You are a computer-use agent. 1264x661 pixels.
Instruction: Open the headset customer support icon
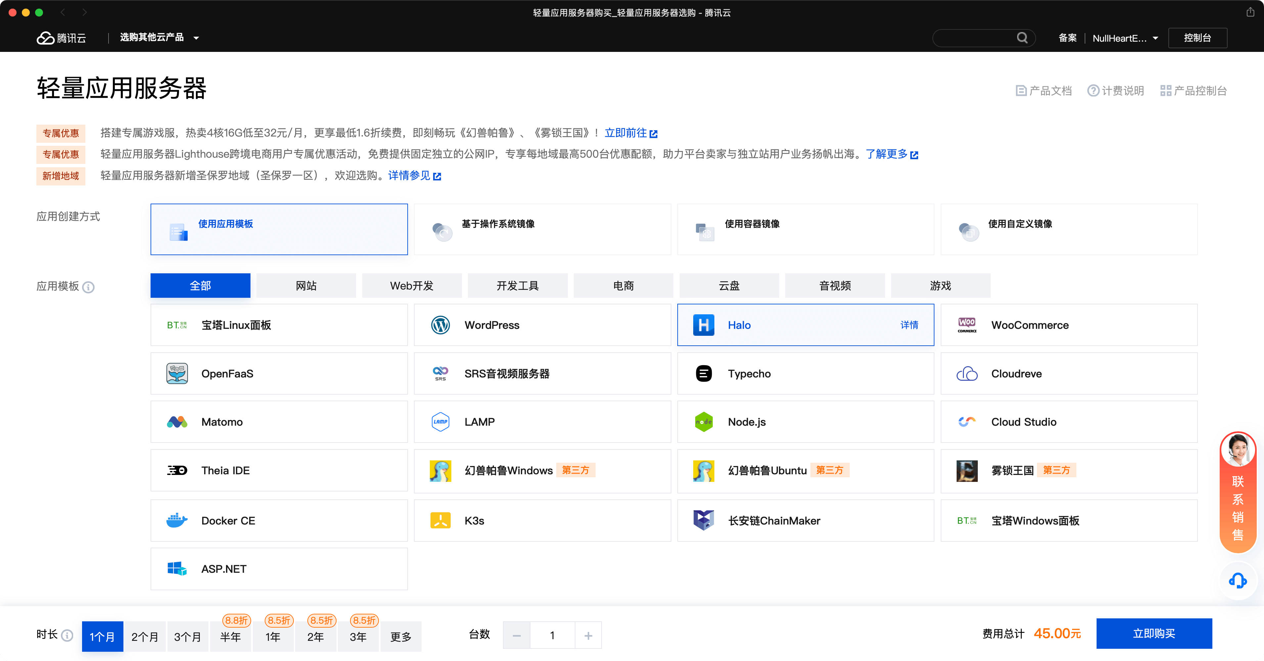pyautogui.click(x=1238, y=581)
